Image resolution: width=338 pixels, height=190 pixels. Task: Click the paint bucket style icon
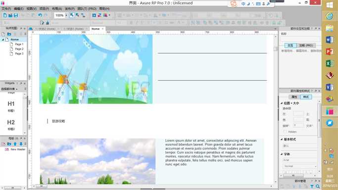(48, 23)
